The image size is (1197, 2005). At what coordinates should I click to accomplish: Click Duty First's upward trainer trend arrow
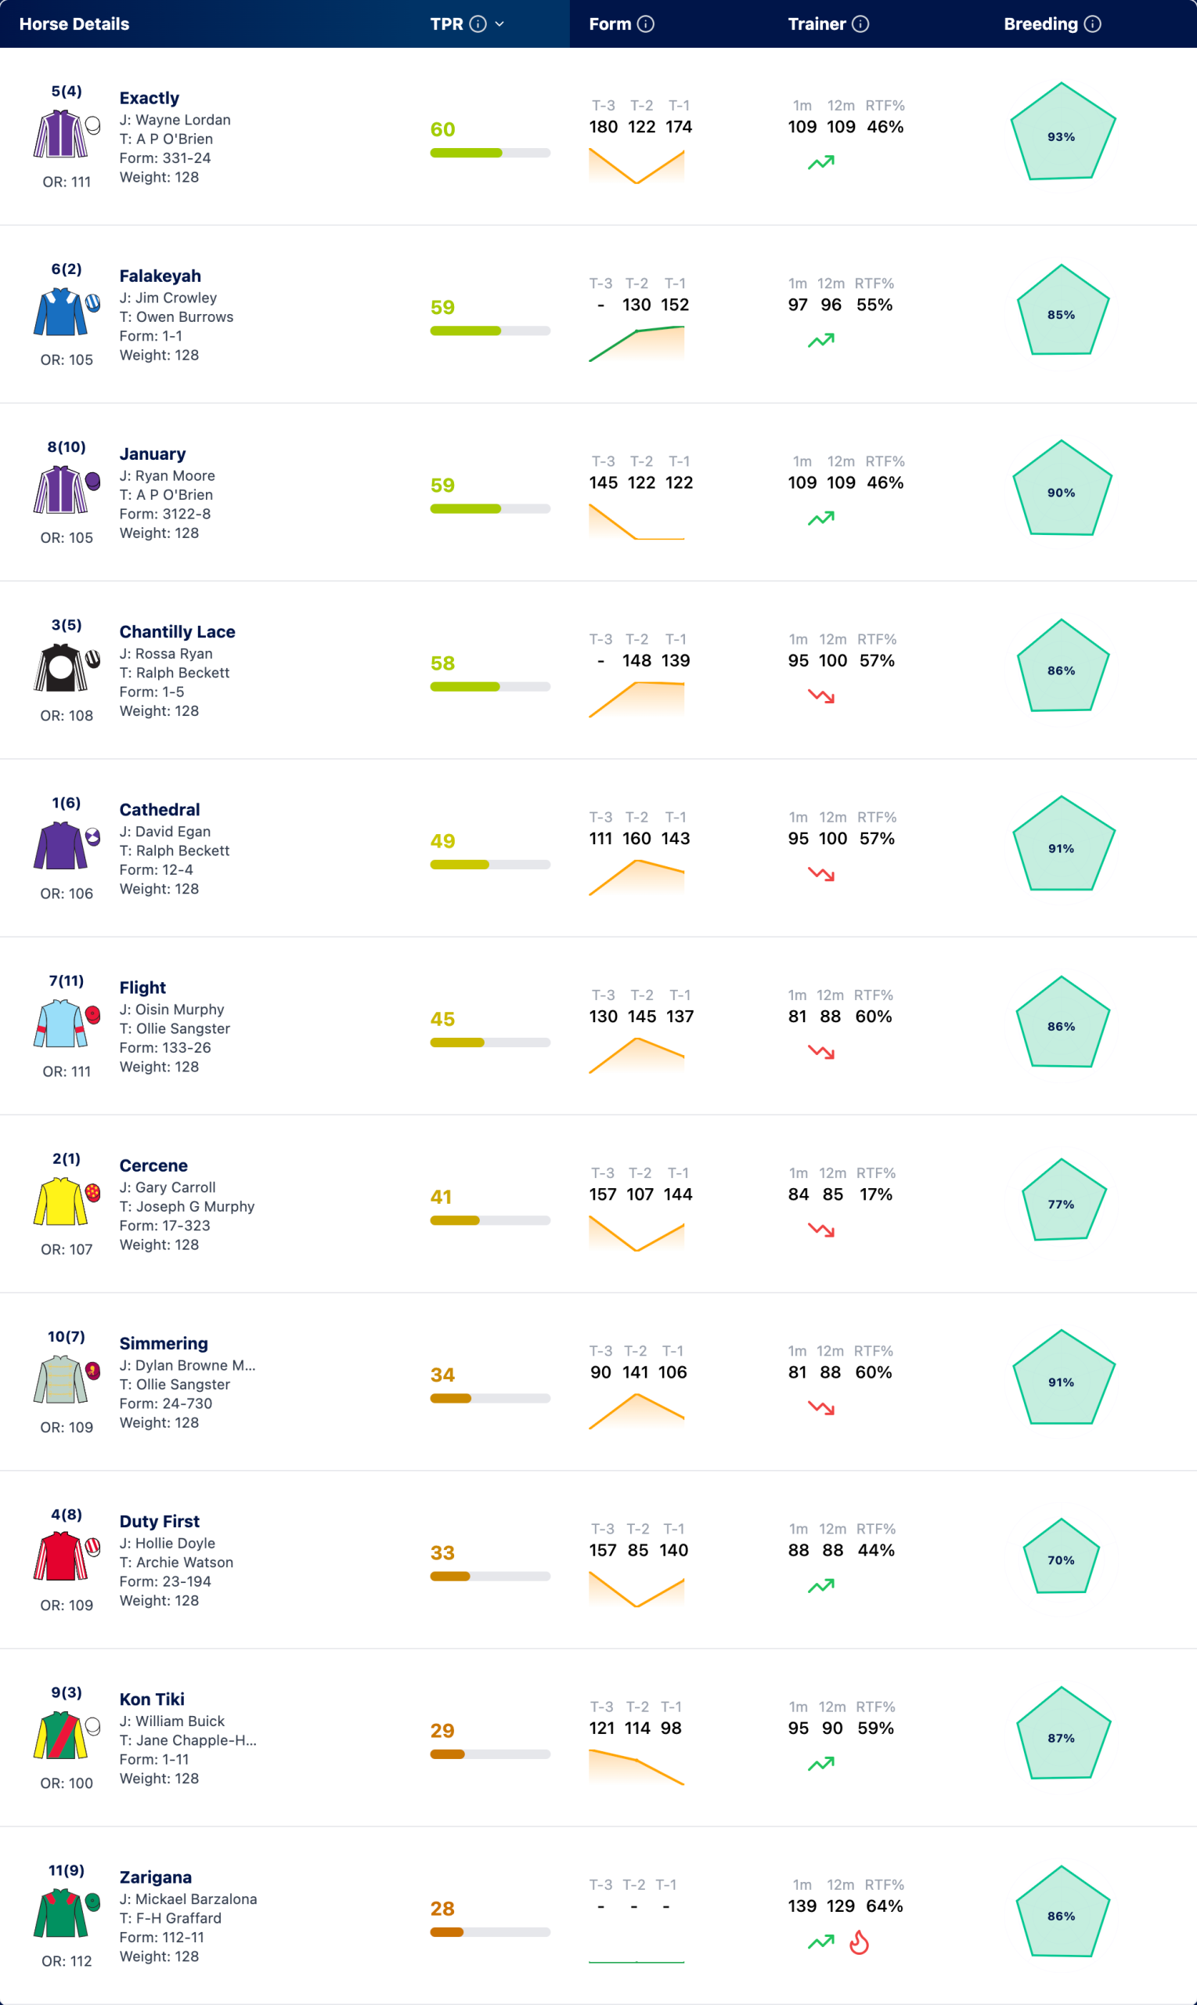821,1585
